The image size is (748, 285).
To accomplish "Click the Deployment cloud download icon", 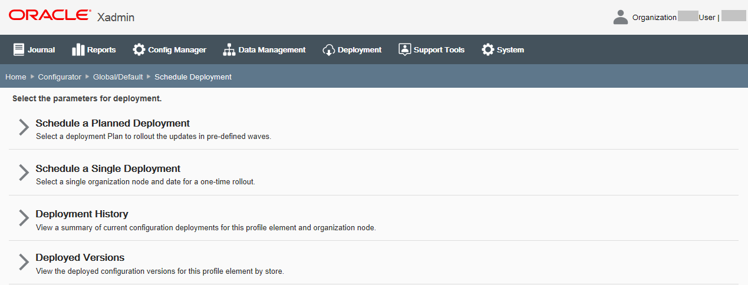I will pos(328,50).
